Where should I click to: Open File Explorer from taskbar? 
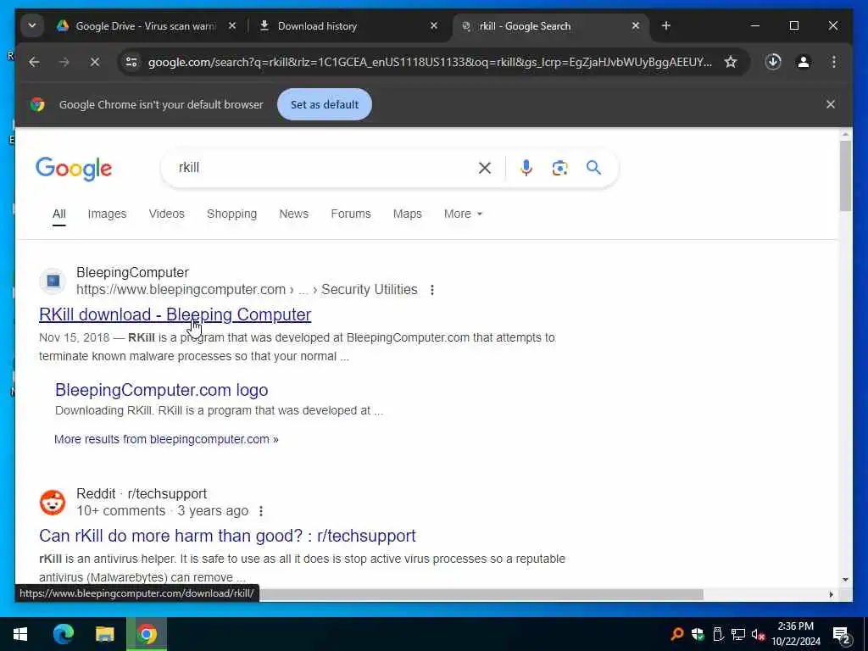tap(104, 634)
